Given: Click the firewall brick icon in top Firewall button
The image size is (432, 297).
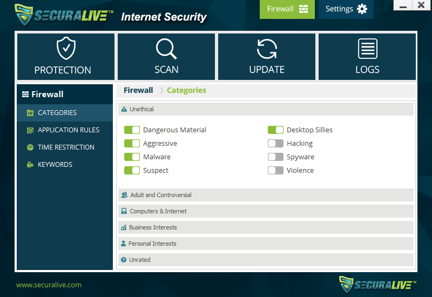Looking at the screenshot, I should (303, 9).
